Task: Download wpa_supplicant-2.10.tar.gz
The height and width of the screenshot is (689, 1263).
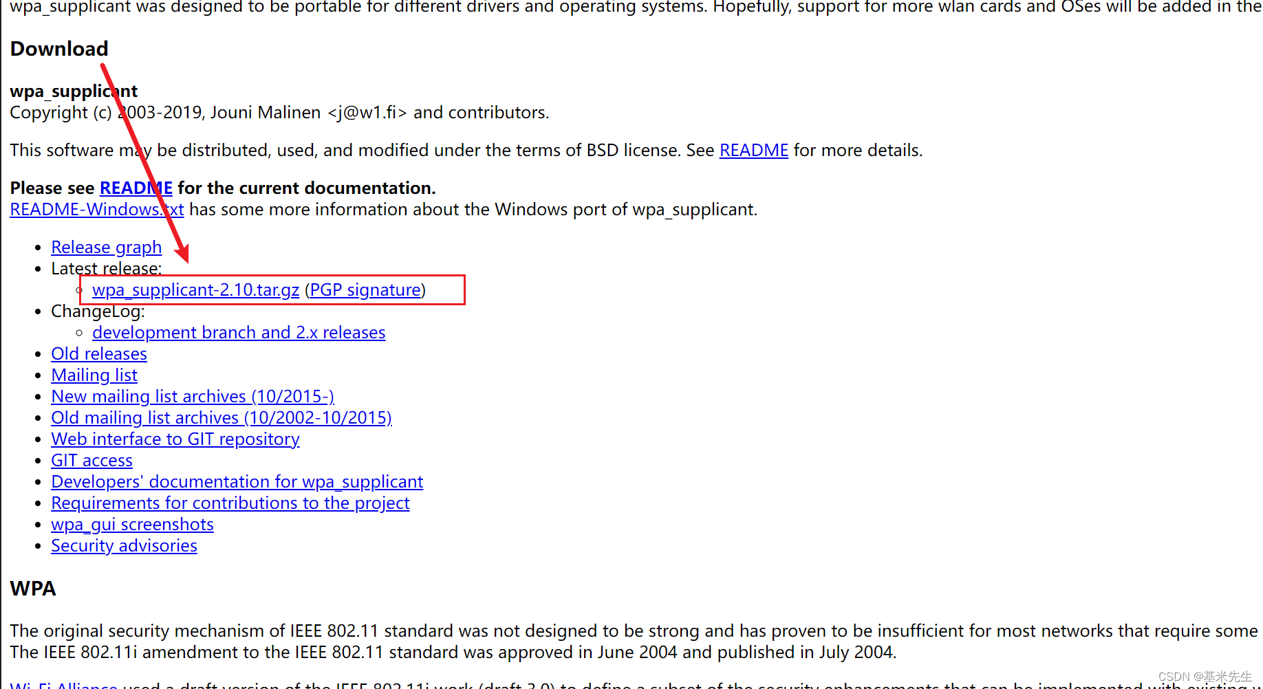Action: [x=195, y=289]
